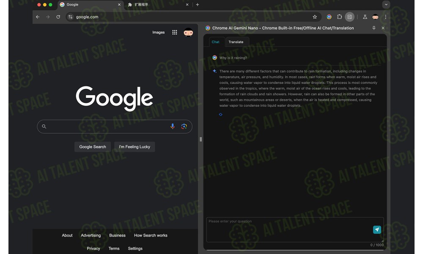Bookmark this page with the star icon
The width and height of the screenshot is (423, 254).
tap(315, 17)
